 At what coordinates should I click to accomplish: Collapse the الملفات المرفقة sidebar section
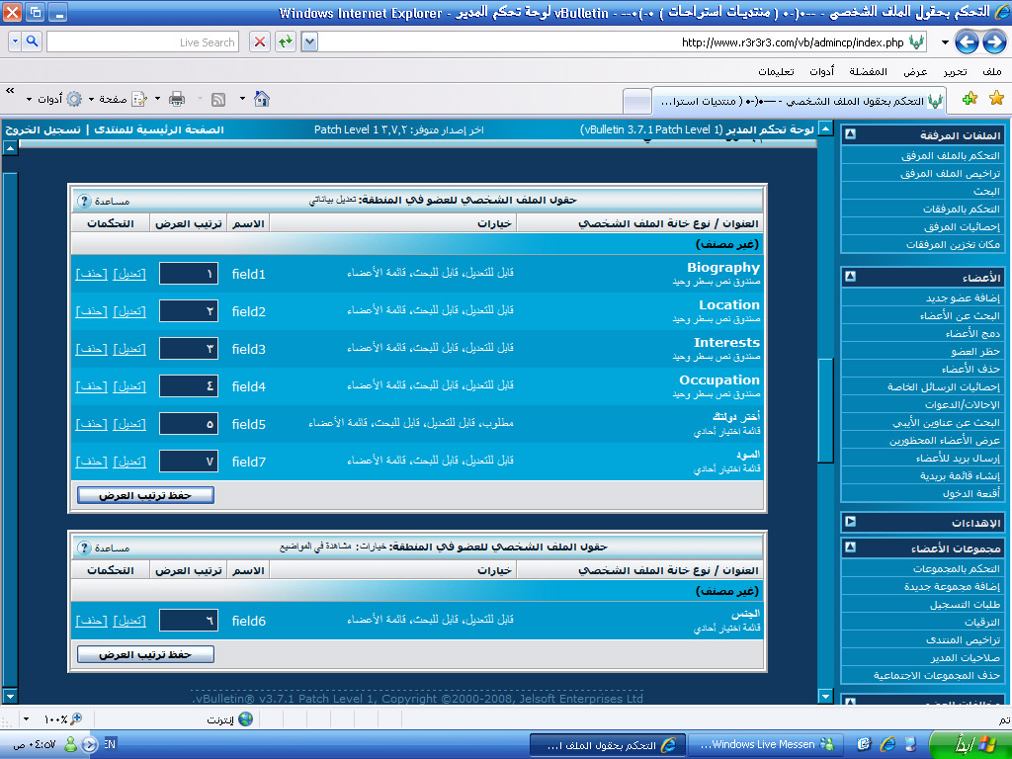pyautogui.click(x=850, y=135)
